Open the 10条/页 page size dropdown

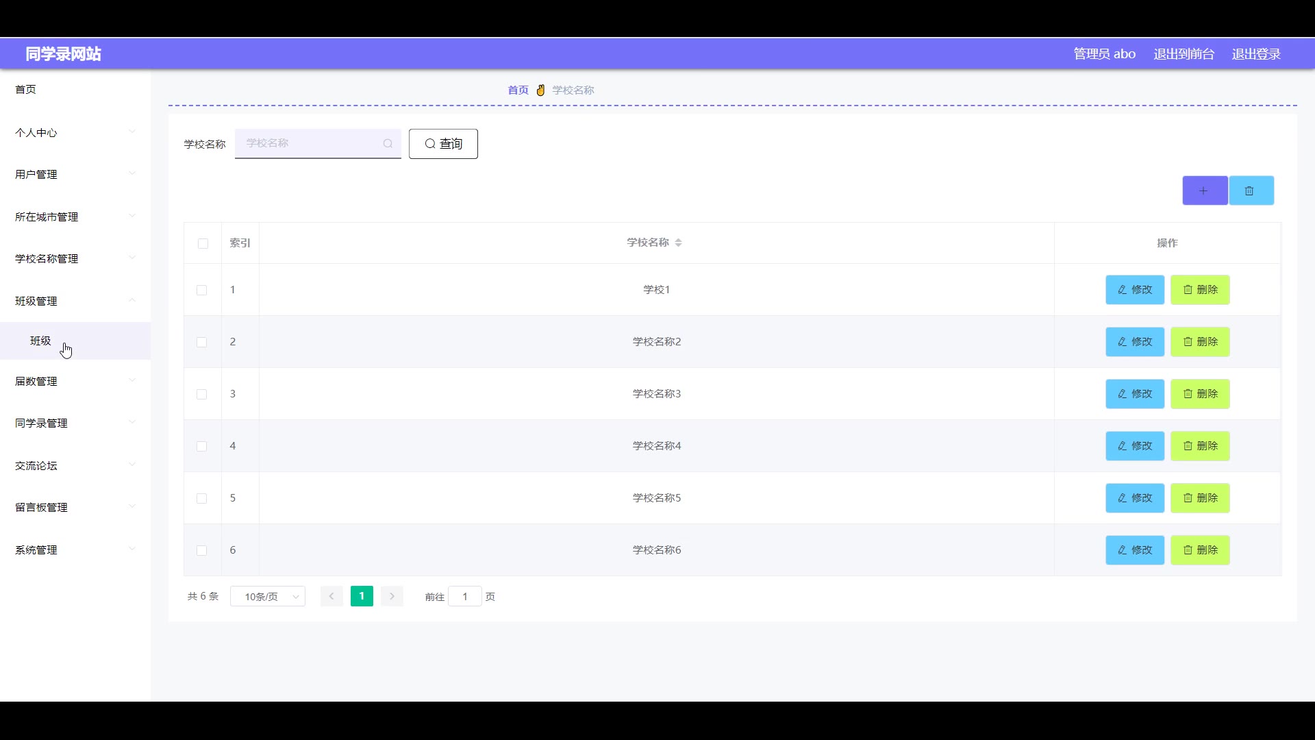point(268,597)
